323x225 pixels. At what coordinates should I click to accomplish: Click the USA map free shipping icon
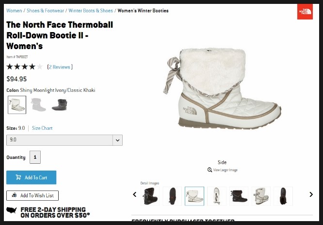pyautogui.click(x=12, y=210)
